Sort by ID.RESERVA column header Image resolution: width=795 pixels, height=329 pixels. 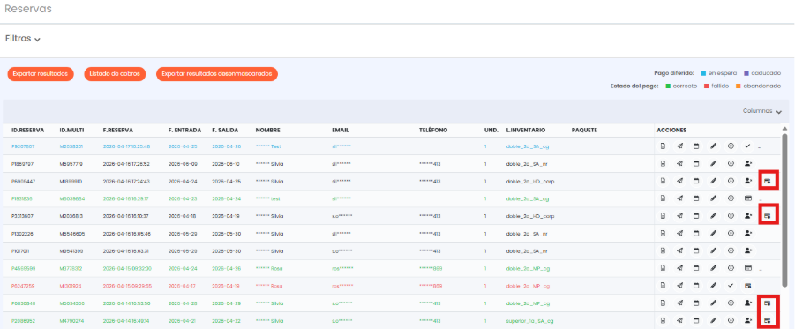pos(28,131)
